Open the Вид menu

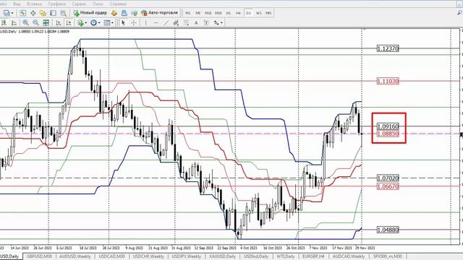tap(17, 4)
